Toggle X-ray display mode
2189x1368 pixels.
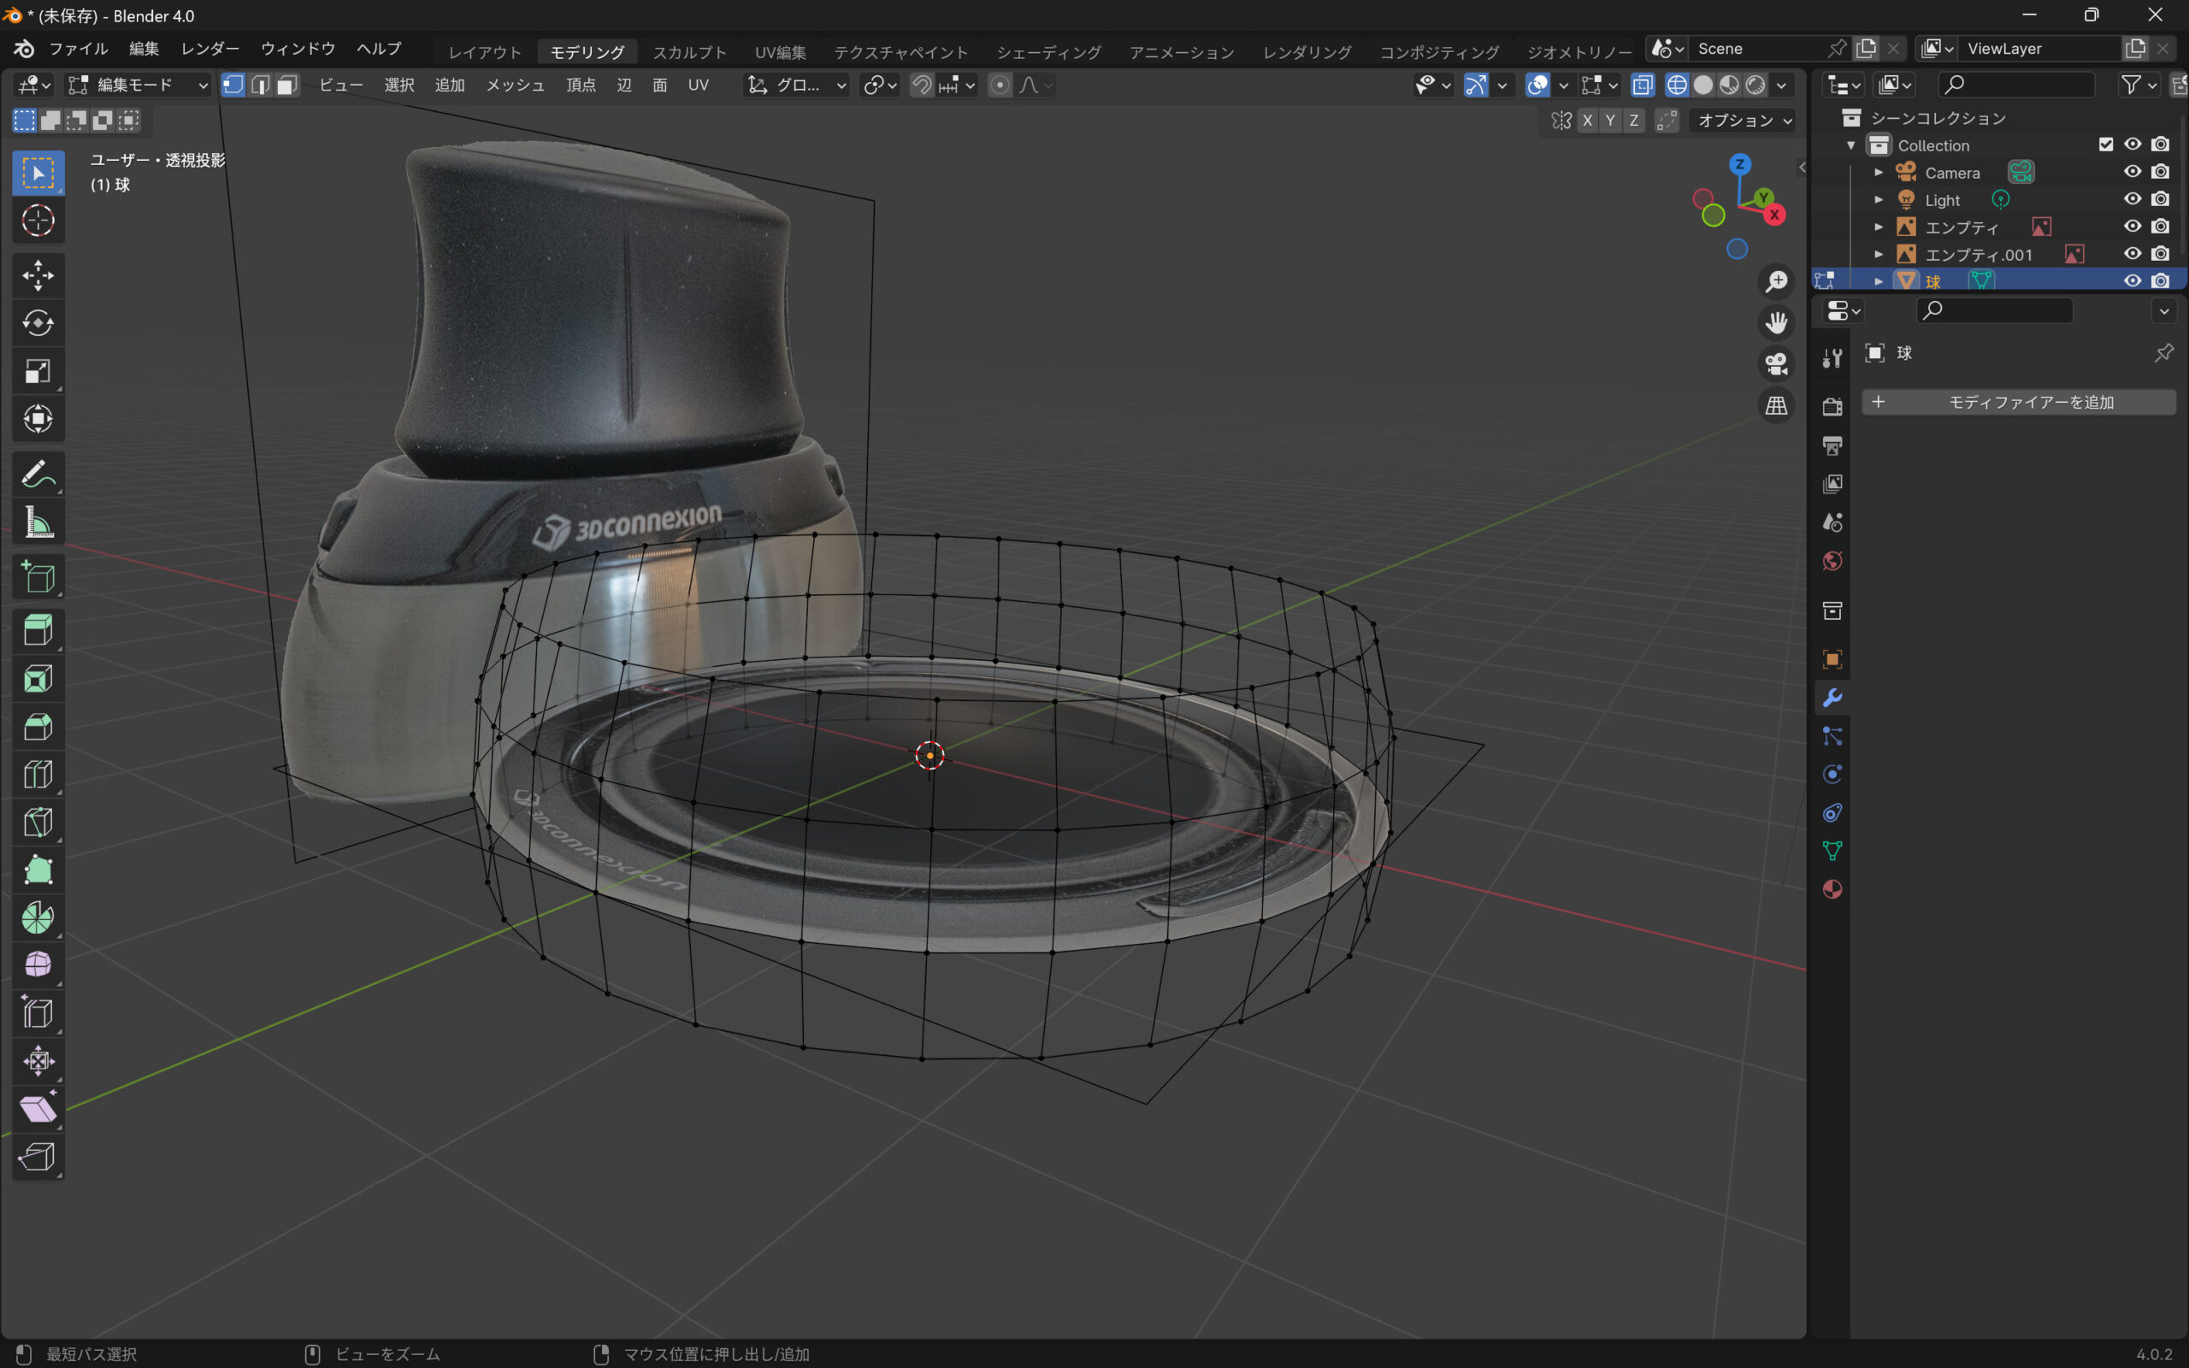(1643, 85)
